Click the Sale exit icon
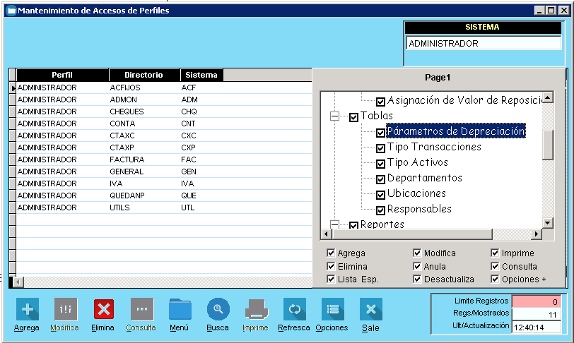The width and height of the screenshot is (574, 343). [x=370, y=309]
